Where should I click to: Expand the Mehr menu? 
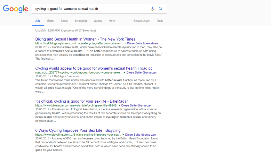pyautogui.click(x=112, y=21)
